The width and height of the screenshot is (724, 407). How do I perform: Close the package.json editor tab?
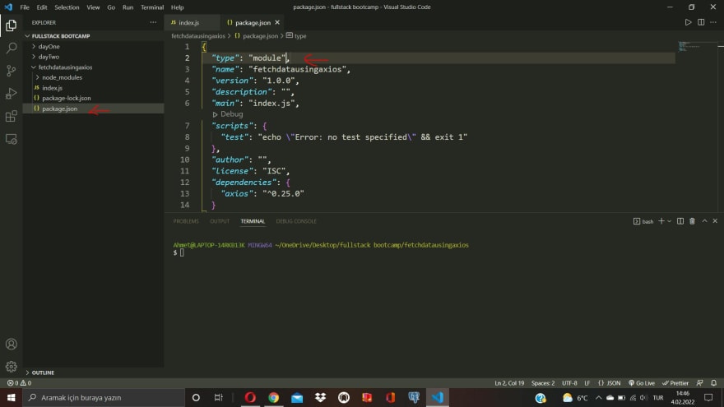277,22
